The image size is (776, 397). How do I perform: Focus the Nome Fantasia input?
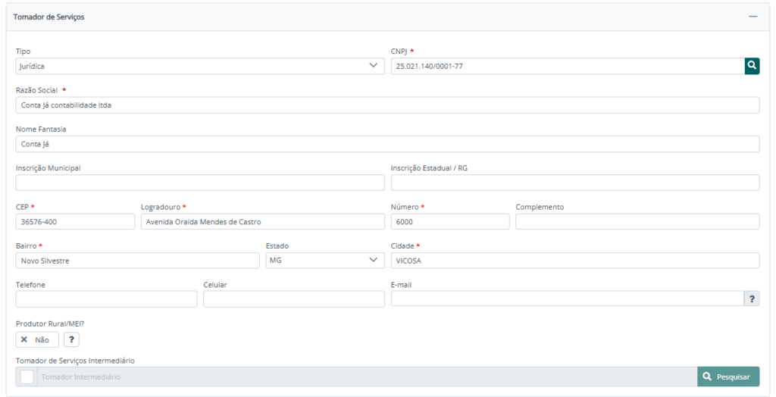coord(387,144)
